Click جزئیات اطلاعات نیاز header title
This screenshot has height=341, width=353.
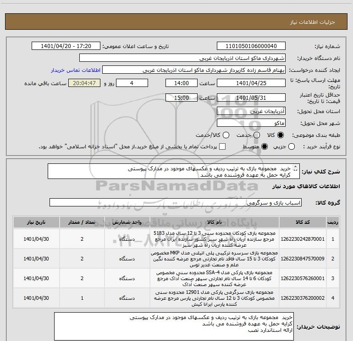click(x=313, y=22)
